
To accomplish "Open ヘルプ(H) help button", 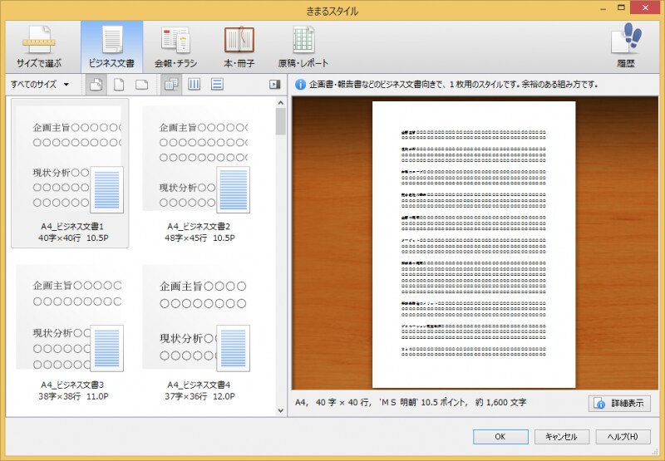I will click(623, 436).
